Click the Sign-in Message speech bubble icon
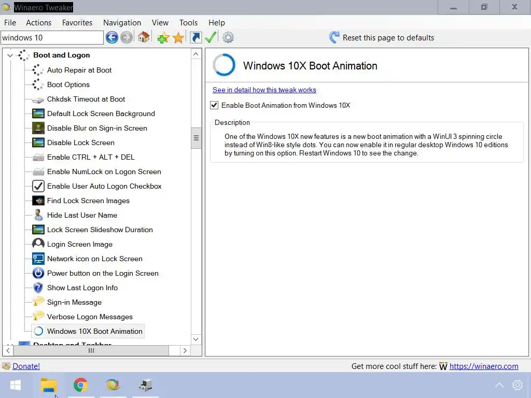This screenshot has height=398, width=531. tap(38, 302)
